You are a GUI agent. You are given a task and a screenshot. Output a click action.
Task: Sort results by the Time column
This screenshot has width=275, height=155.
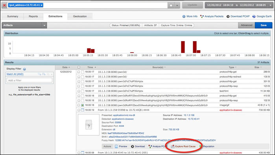point(92,67)
